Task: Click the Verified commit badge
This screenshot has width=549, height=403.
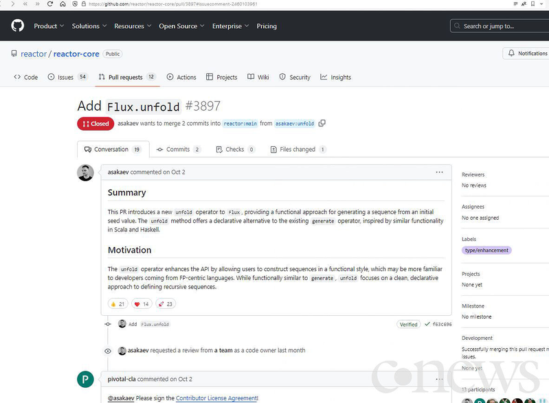Action: (x=408, y=324)
